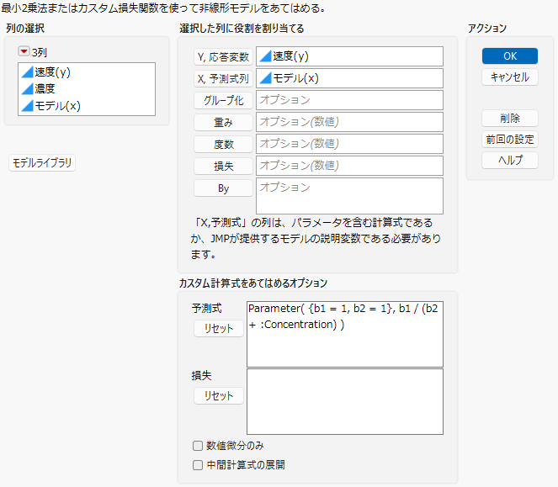
Task: Click the continuous icon beside モデル(x) in list
Action: (28, 106)
